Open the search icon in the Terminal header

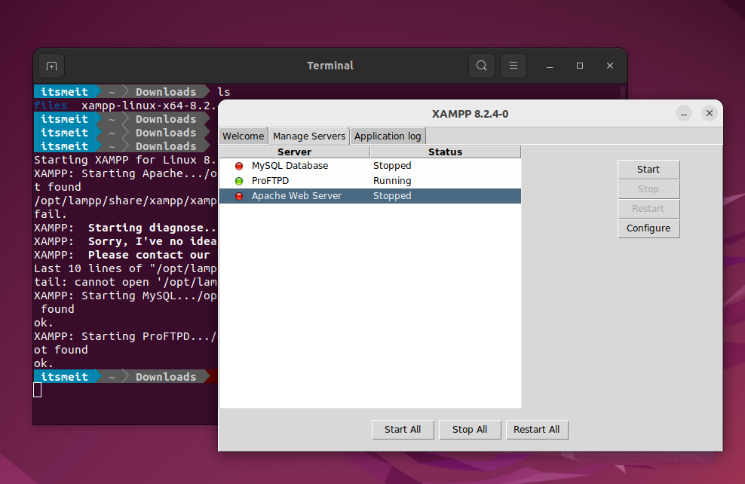[481, 66]
